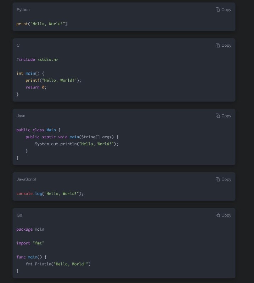Select the Java header label
This screenshot has width=254, height=283.
click(x=21, y=116)
